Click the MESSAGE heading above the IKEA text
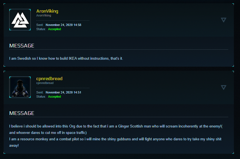 [x=22, y=45]
